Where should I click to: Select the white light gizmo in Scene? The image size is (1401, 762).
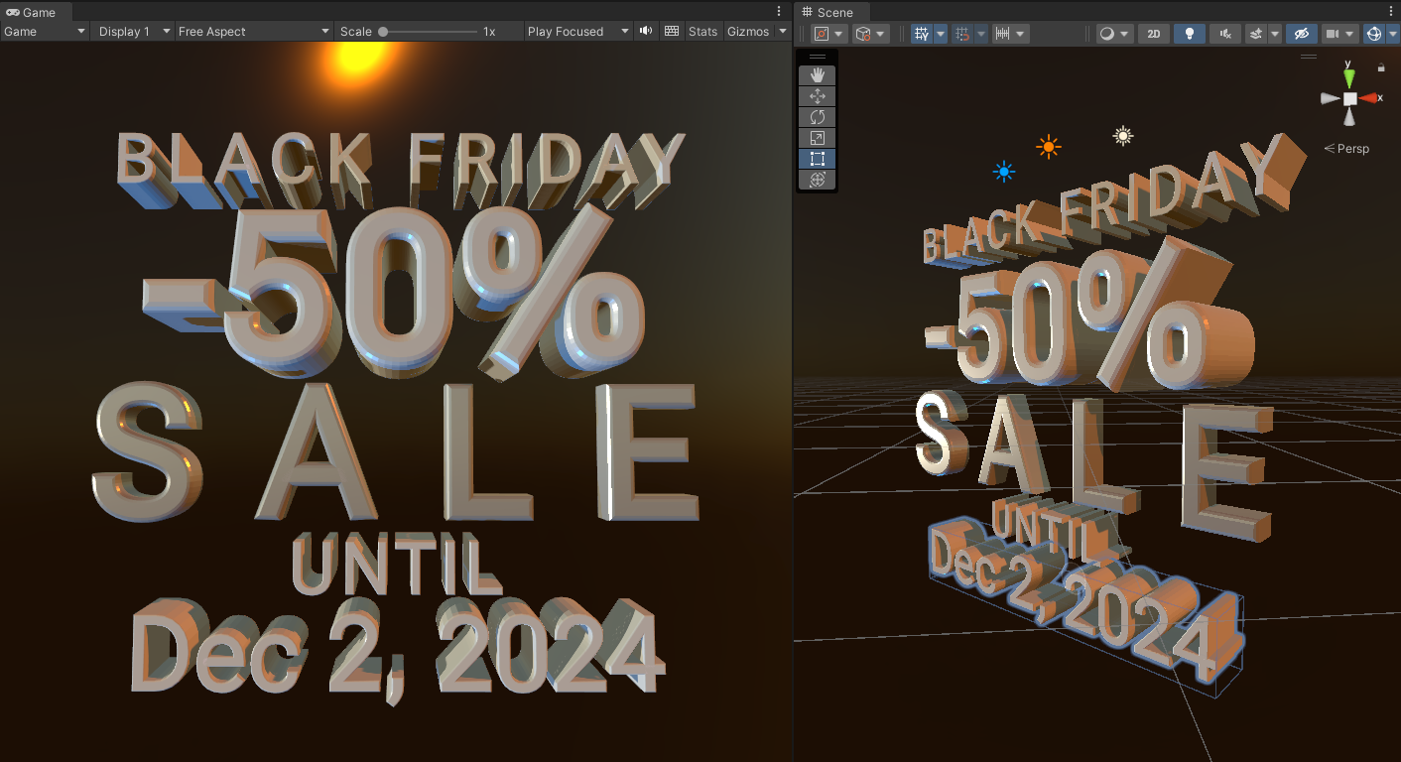(x=1122, y=136)
